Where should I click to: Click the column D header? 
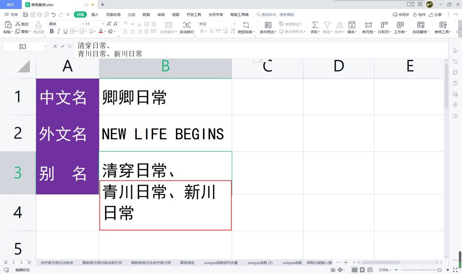pos(338,66)
